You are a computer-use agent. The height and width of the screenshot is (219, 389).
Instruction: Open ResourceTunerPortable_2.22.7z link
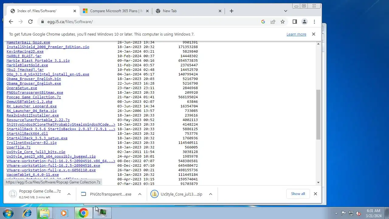pyautogui.click(x=38, y=120)
